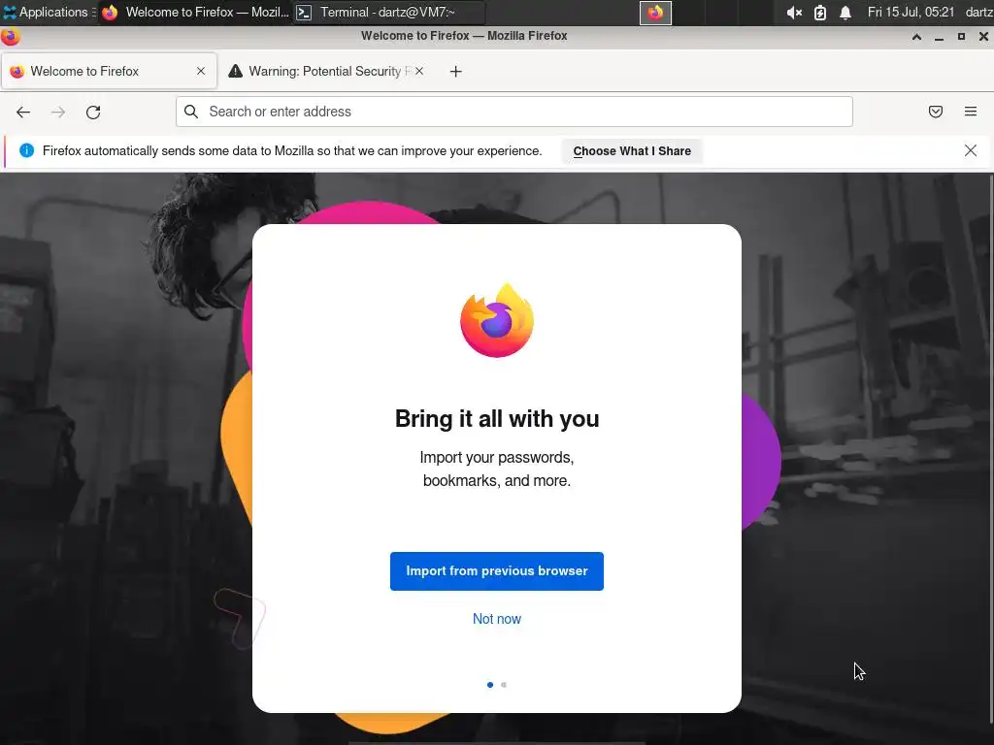Click the Not now link
Image resolution: width=994 pixels, height=745 pixels.
point(497,619)
